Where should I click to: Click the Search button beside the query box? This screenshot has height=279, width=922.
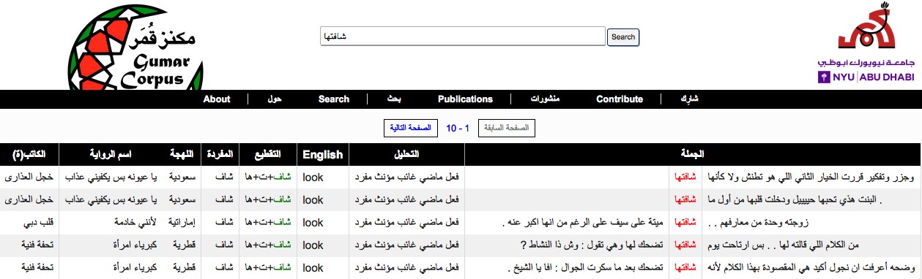click(623, 37)
